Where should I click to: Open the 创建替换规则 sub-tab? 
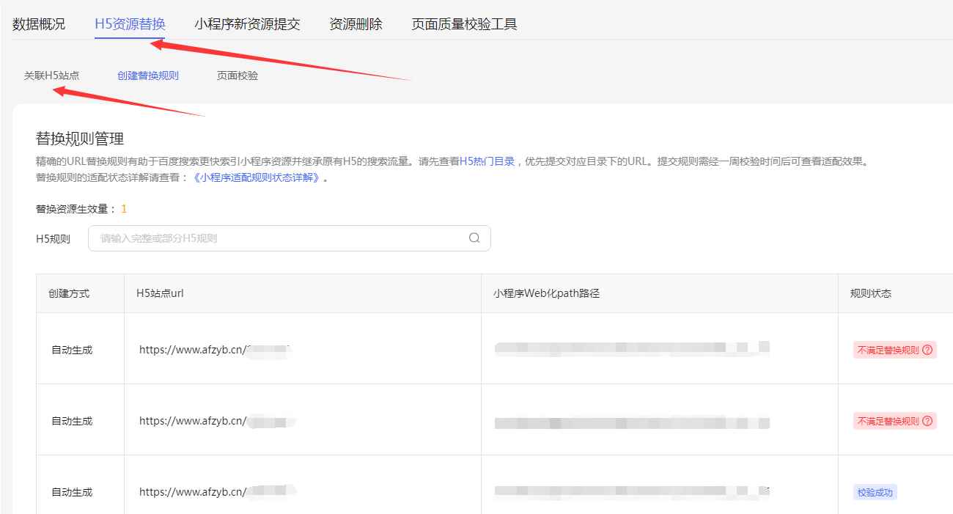coord(148,76)
